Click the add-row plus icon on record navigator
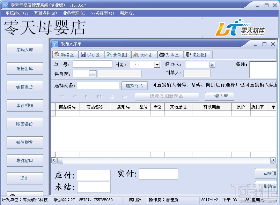This screenshot has width=280, height=205. pyautogui.click(x=112, y=96)
